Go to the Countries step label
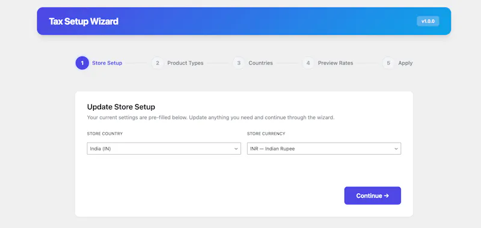The height and width of the screenshot is (228, 481). pyautogui.click(x=261, y=63)
